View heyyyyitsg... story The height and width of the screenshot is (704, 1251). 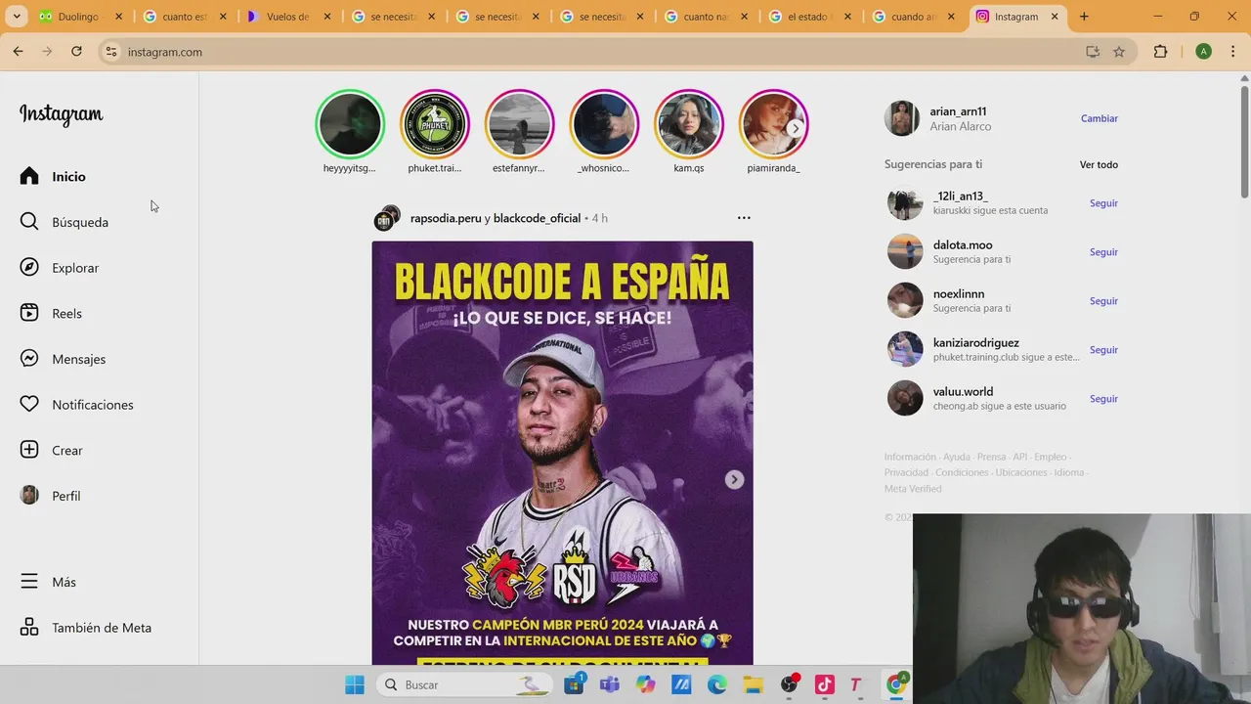(x=350, y=124)
